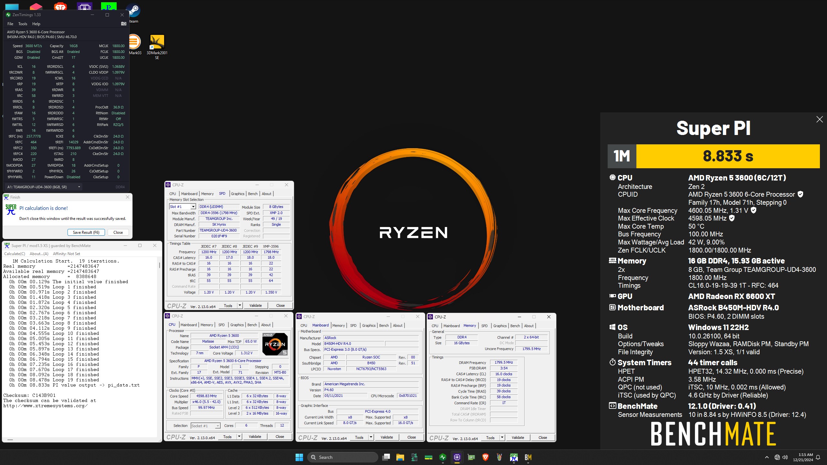Viewport: 827px width, 465px height.
Task: Open the ZenTimings File menu
Action: pyautogui.click(x=10, y=24)
